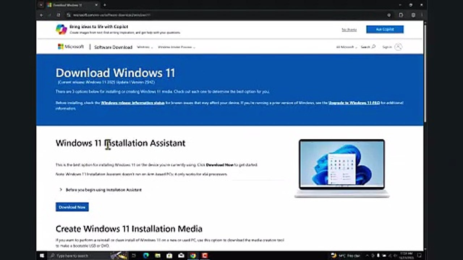The width and height of the screenshot is (463, 260).
Task: Open the browser extensions icon
Action: [x=401, y=15]
